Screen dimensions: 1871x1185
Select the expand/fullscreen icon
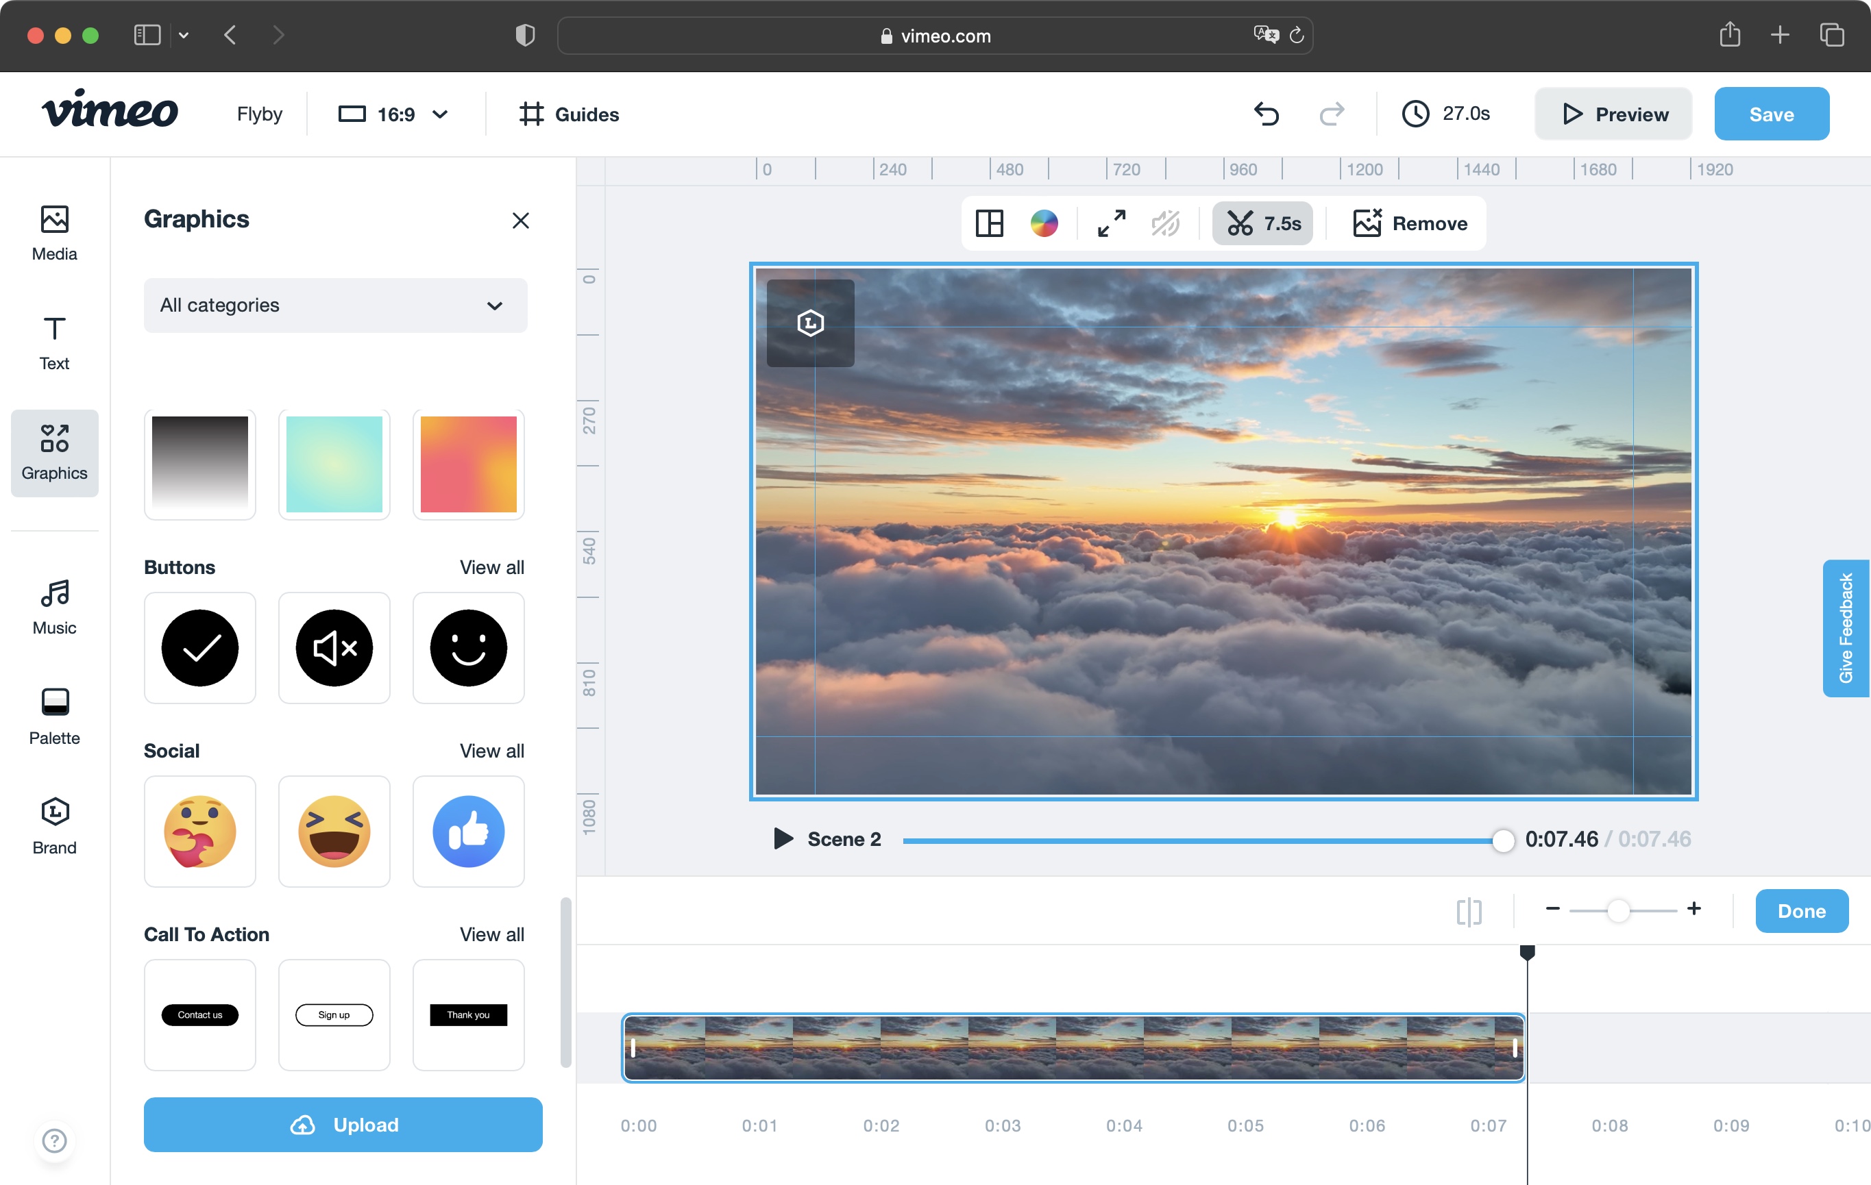[x=1113, y=223]
